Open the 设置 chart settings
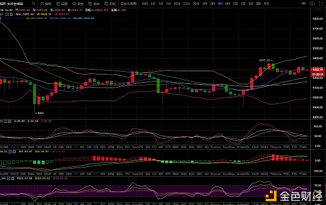326x205 pixels. click(x=62, y=4)
